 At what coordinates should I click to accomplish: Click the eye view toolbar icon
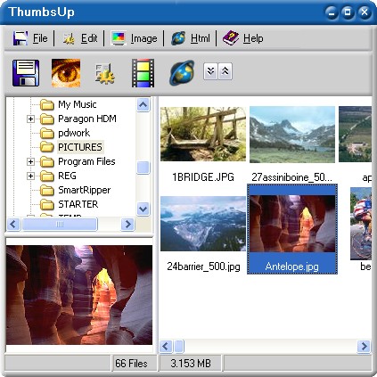click(66, 73)
